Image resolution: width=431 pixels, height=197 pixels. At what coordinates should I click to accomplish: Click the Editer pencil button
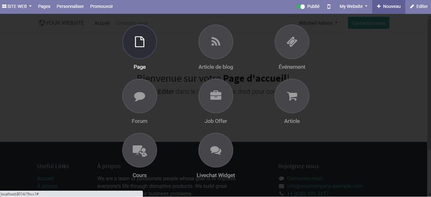click(x=418, y=7)
